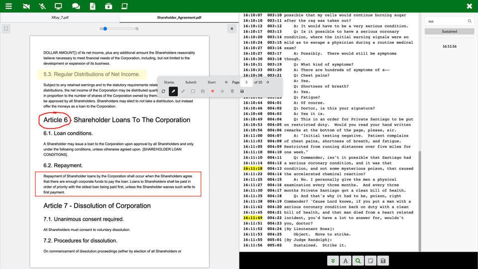The height and width of the screenshot is (269, 478).
Task: Click Stamp in the annotation toolbar
Action: point(169,82)
